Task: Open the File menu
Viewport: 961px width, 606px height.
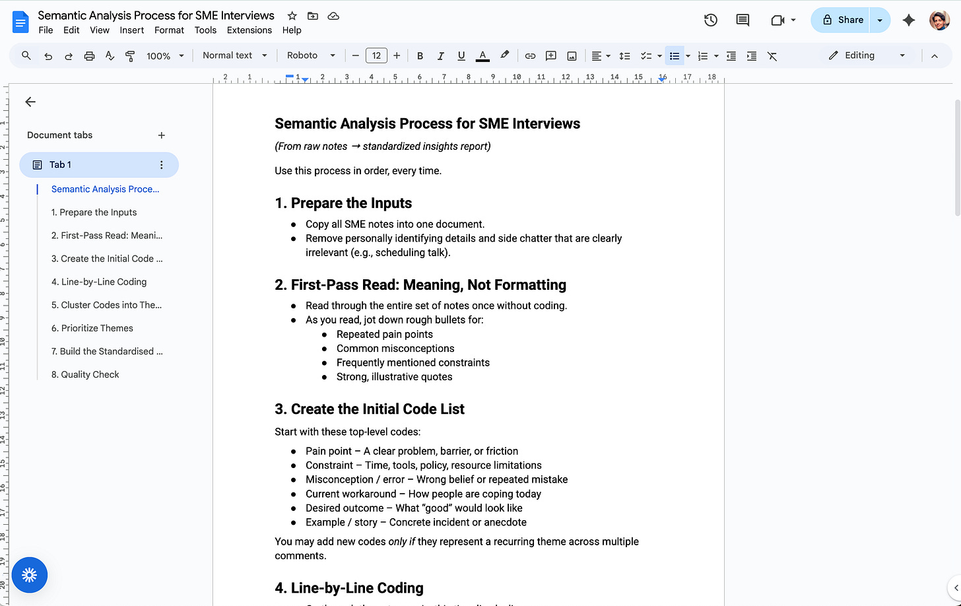Action: point(46,30)
